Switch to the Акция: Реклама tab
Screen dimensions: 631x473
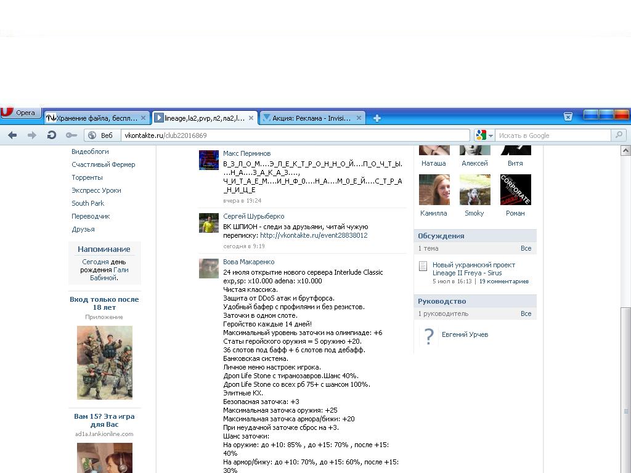(312, 118)
